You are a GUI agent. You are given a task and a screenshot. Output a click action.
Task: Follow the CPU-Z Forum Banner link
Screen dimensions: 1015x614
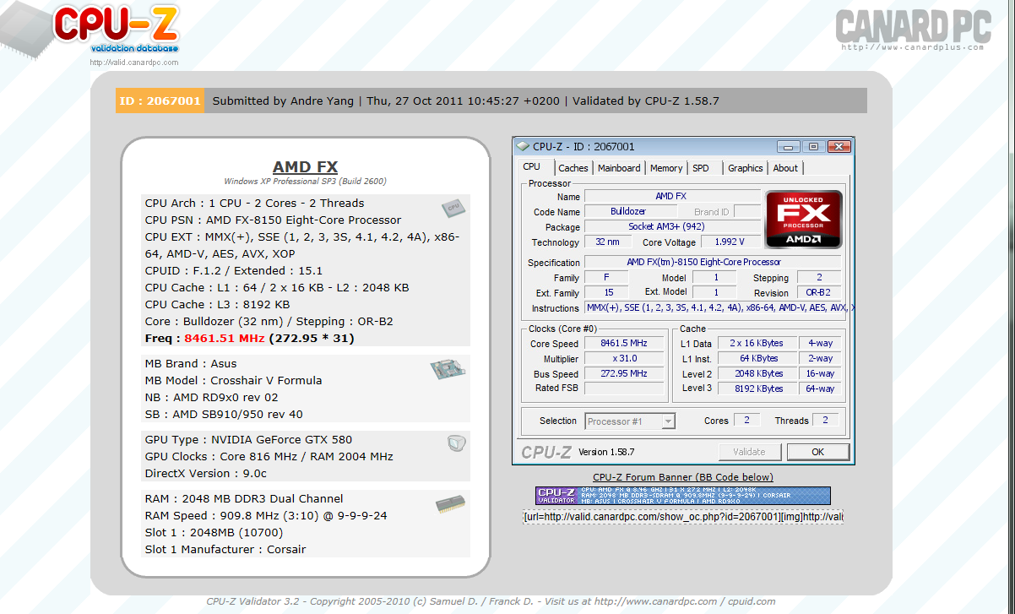[683, 477]
